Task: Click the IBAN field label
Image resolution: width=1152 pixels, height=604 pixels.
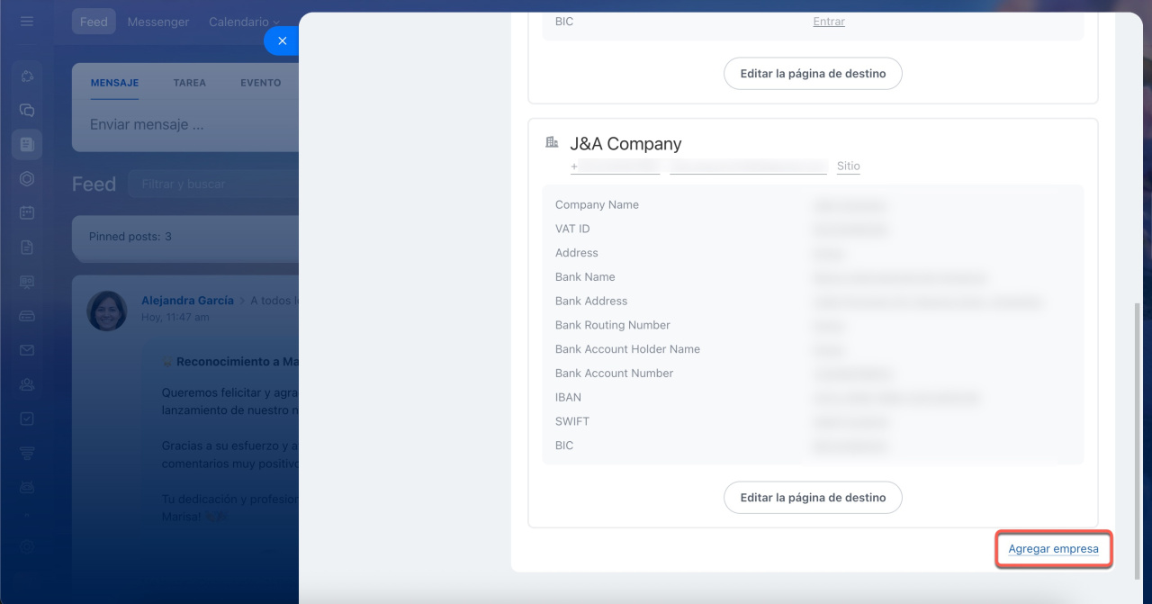Action: coord(568,397)
